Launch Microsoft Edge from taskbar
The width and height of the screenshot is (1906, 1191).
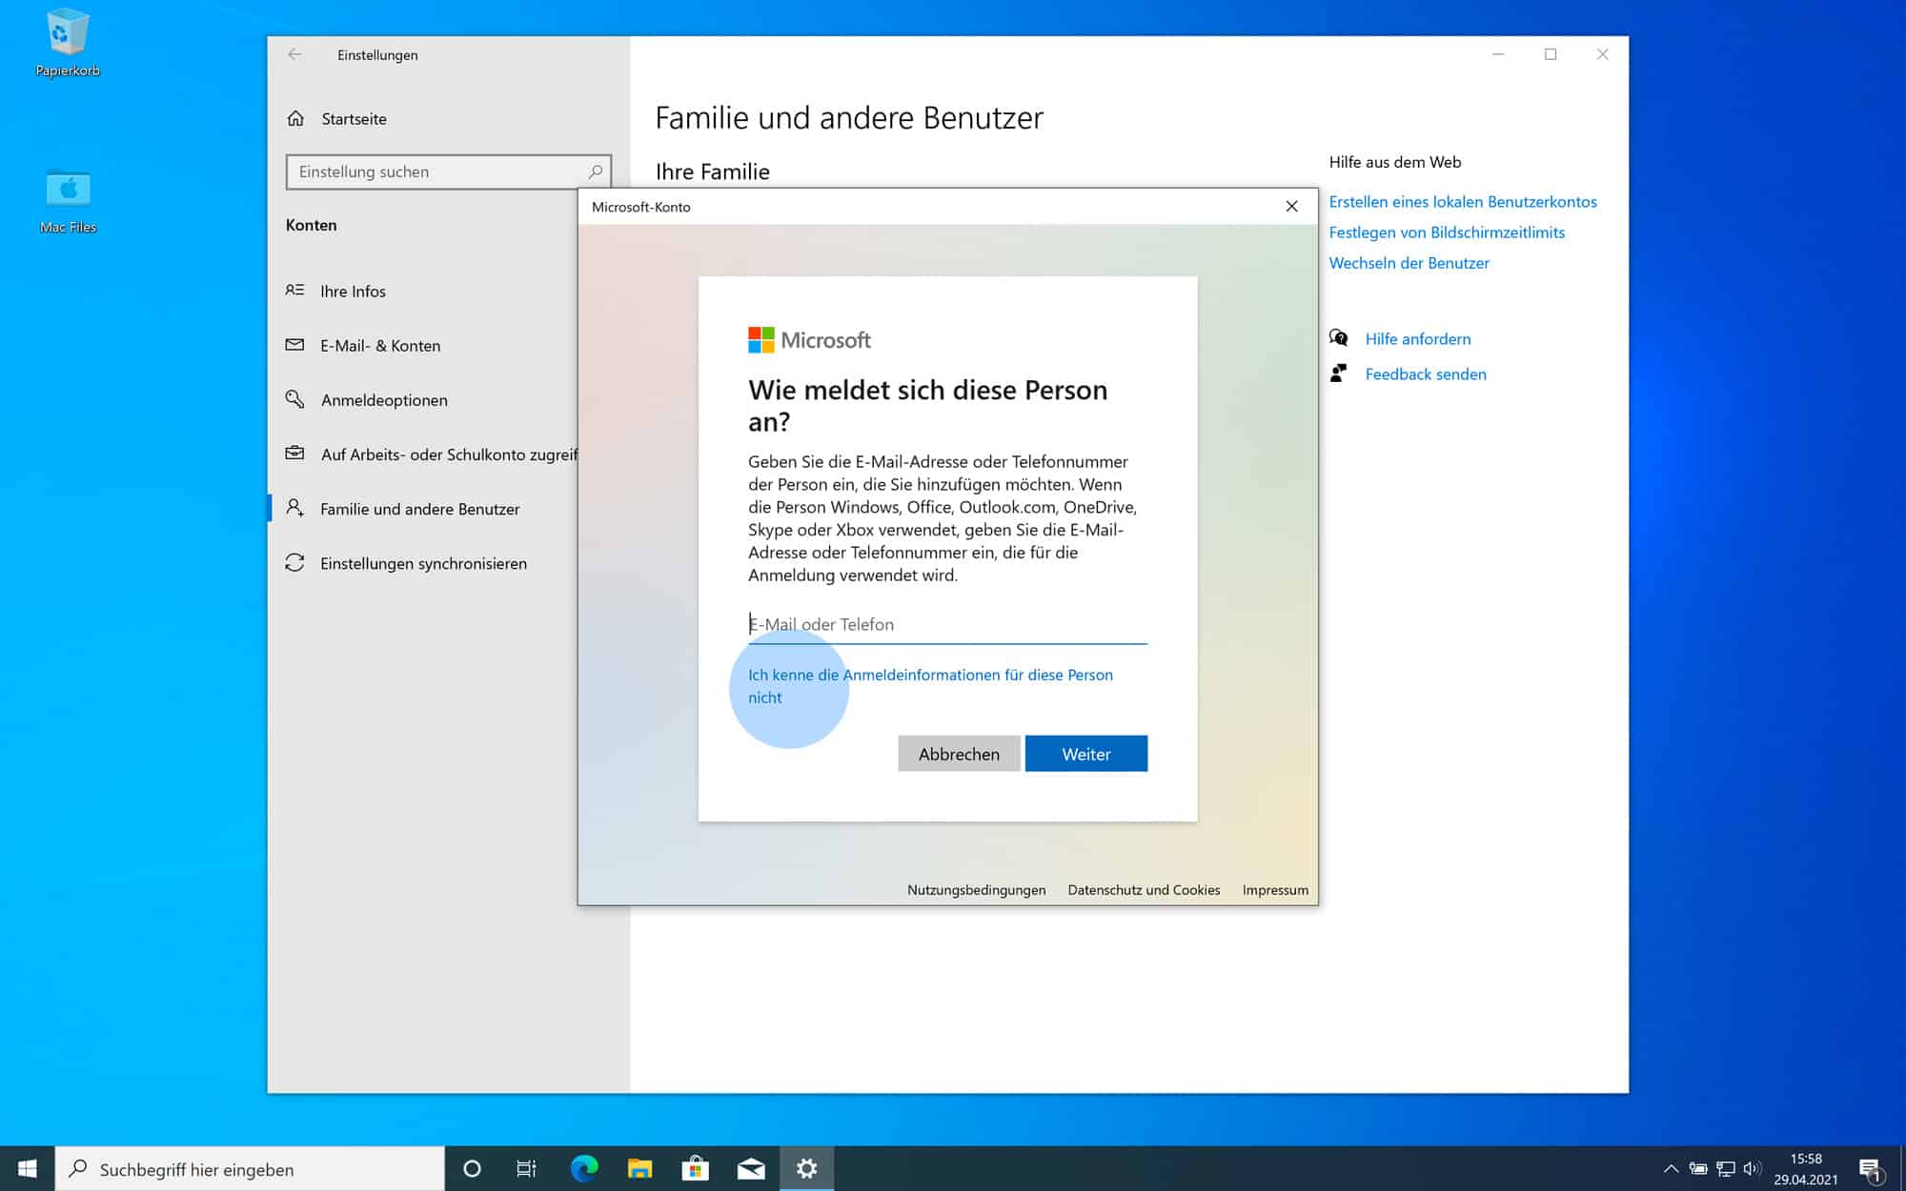[x=583, y=1168]
